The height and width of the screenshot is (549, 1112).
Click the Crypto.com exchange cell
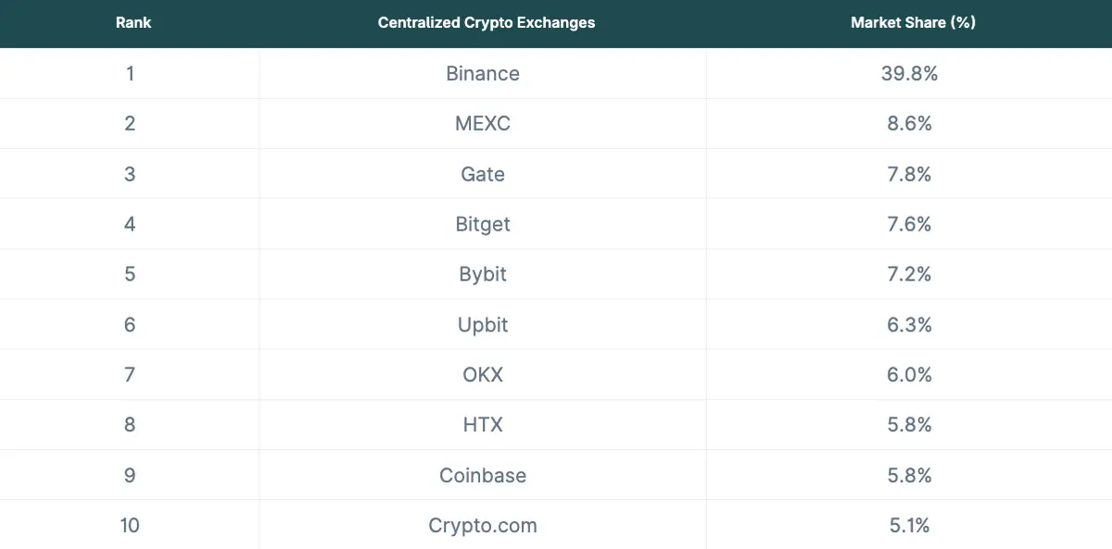483,526
